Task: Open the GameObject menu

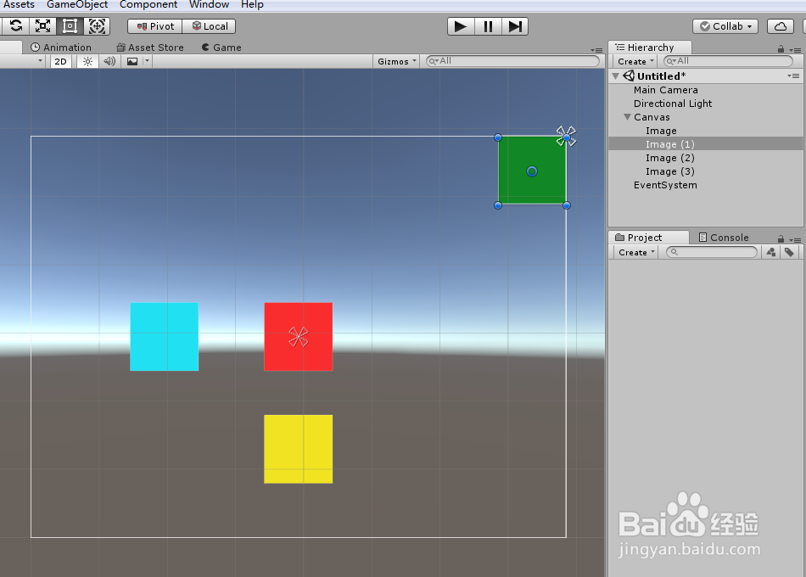Action: pyautogui.click(x=76, y=5)
